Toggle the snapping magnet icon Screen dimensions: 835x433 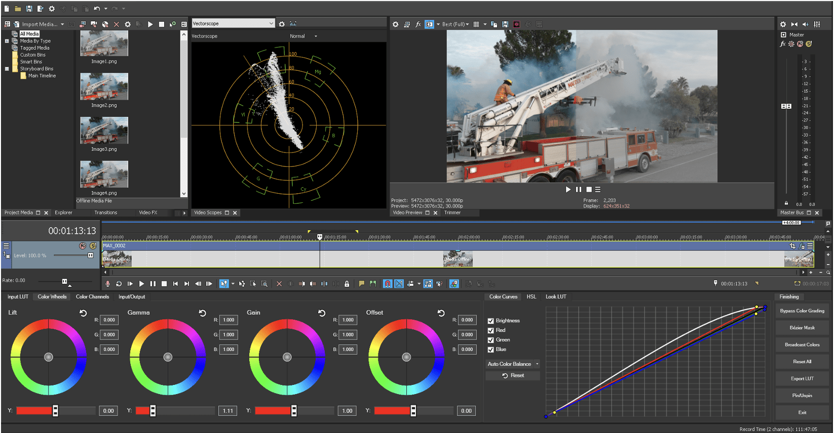(x=388, y=284)
